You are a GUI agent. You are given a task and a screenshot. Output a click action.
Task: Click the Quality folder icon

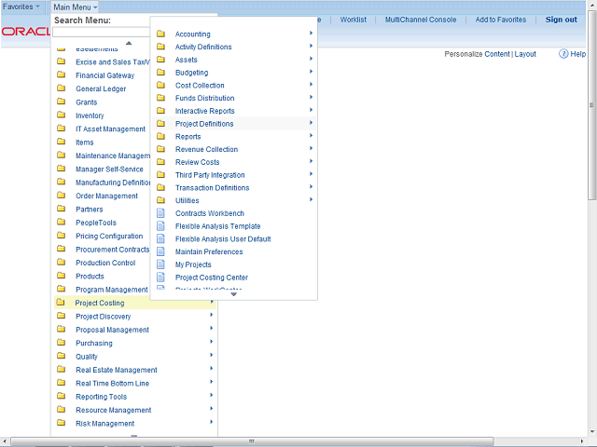pos(61,356)
